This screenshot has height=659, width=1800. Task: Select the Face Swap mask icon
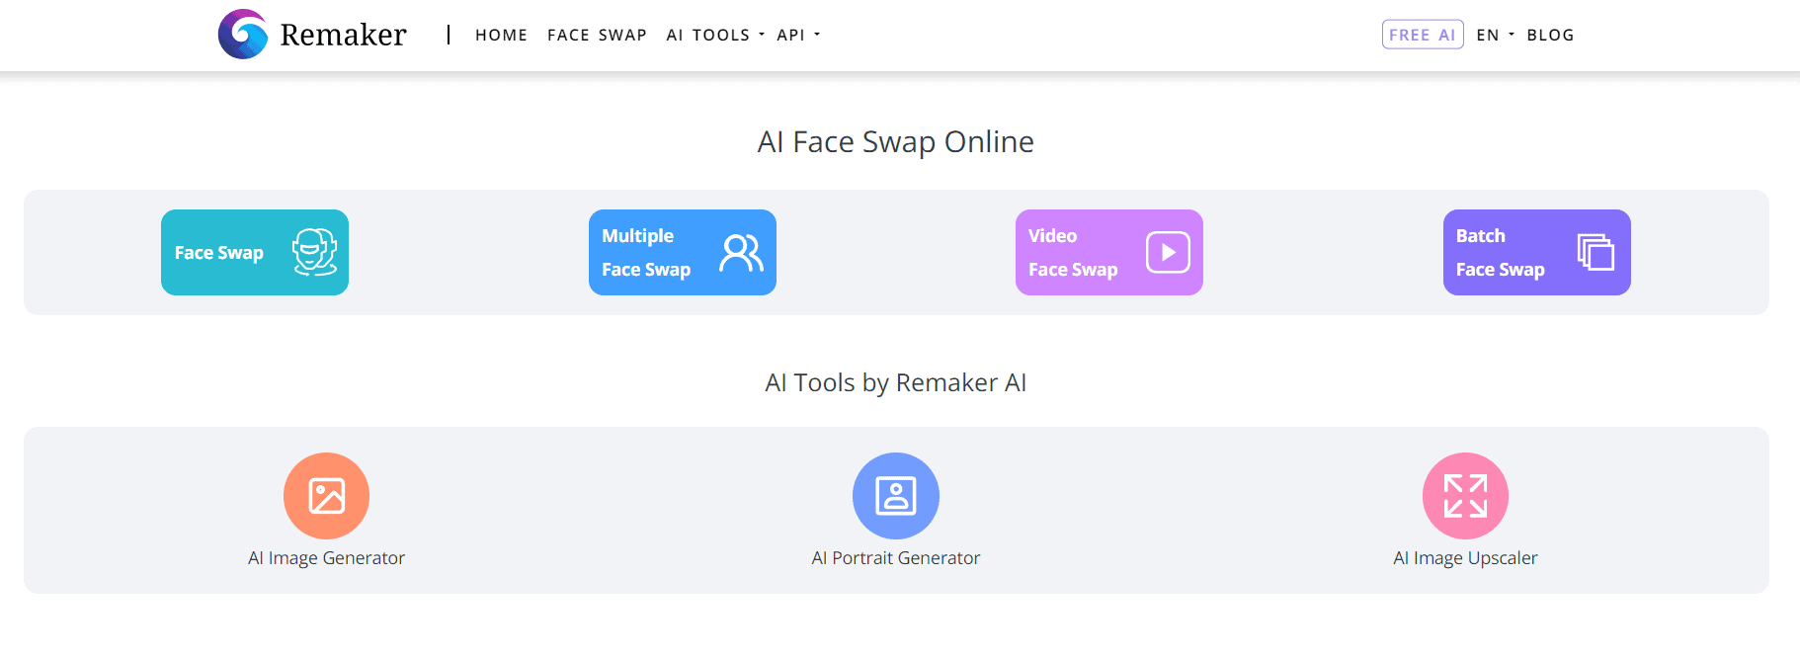coord(315,252)
